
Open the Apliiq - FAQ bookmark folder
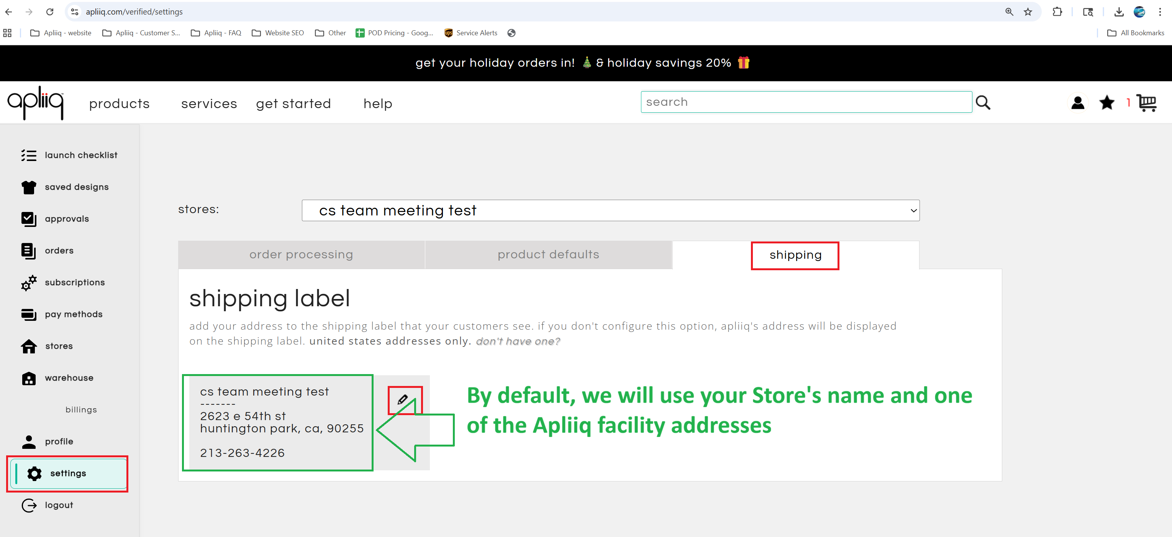point(216,33)
